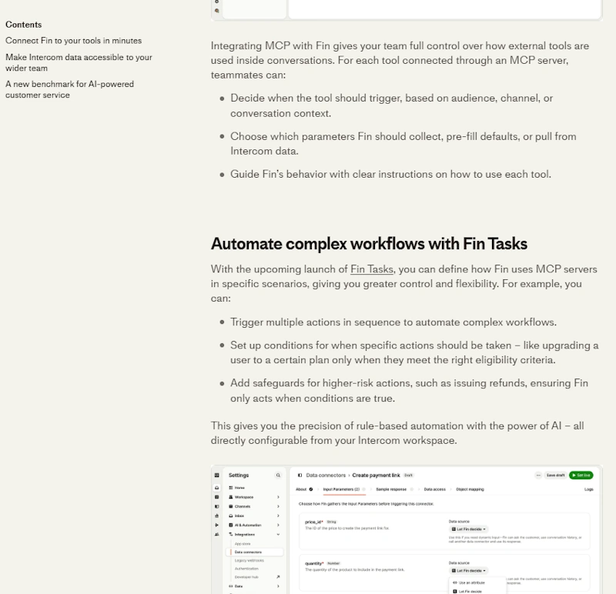
Task: Open 'Connect Fin to your tools in minutes' section
Action: coord(73,41)
